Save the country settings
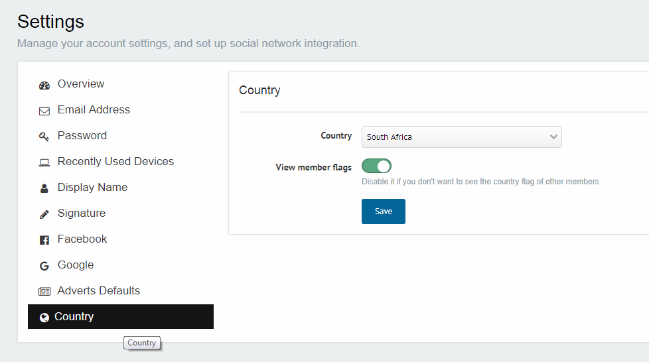The image size is (649, 362). (384, 211)
